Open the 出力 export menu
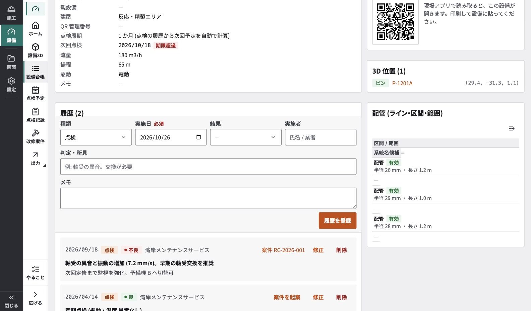 36,158
